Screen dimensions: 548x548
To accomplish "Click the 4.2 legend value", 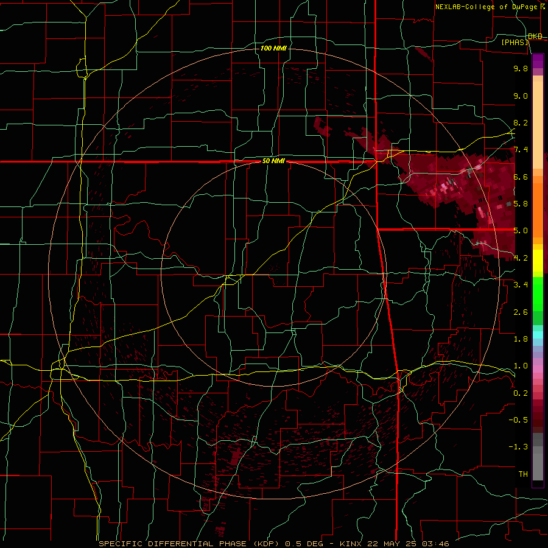I will 521,258.
